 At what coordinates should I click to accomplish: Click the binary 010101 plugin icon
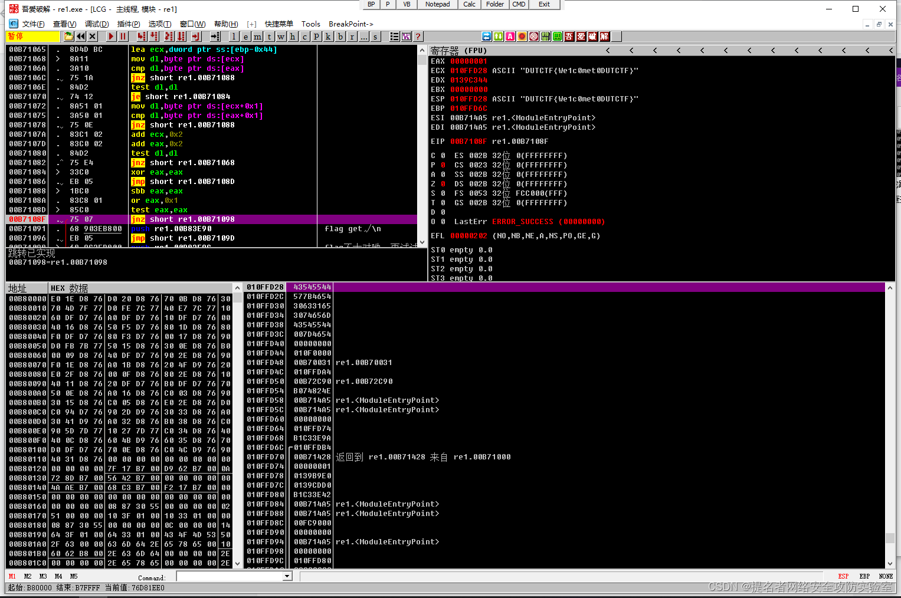coord(546,37)
